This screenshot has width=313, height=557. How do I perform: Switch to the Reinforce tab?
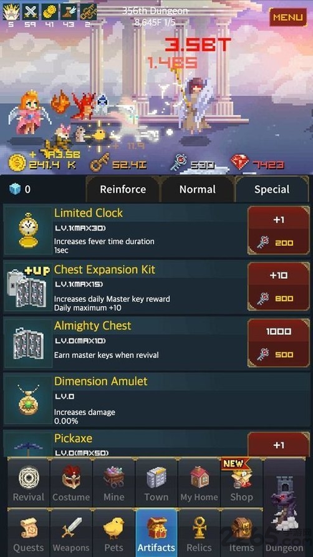point(123,190)
